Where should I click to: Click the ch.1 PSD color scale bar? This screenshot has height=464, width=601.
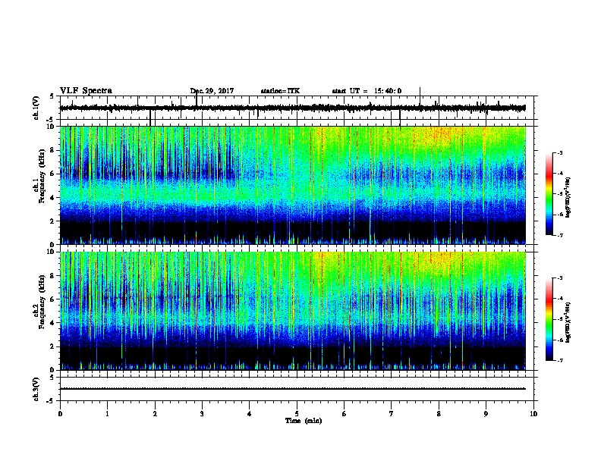[x=549, y=194]
